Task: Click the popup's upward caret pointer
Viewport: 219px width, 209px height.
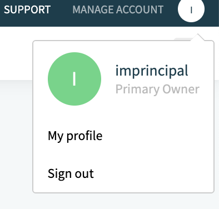Action: point(198,37)
